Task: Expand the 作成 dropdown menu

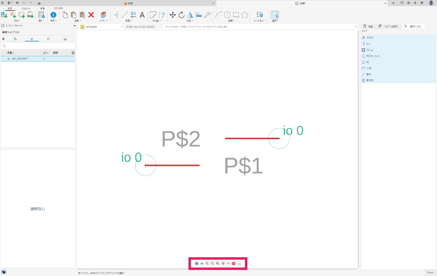Action: [17, 21]
